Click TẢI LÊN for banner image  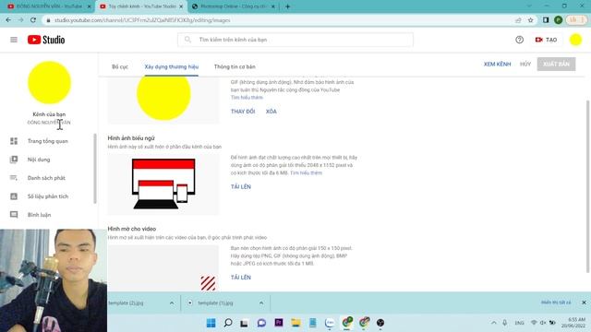pyautogui.click(x=240, y=186)
